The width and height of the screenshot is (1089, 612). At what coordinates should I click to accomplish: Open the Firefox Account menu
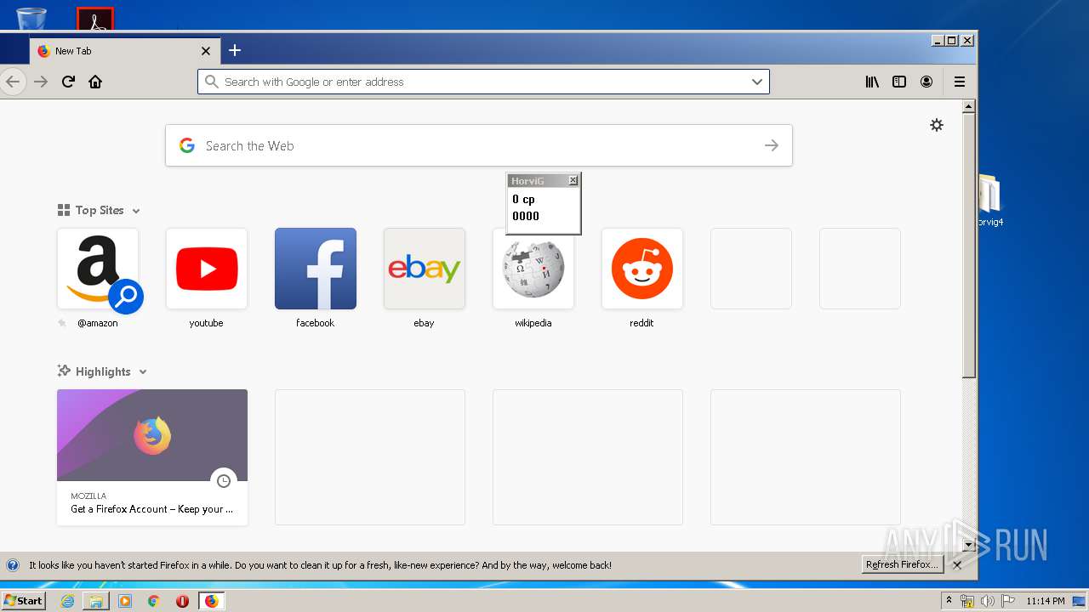point(927,82)
